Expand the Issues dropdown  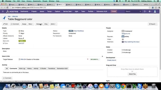[43, 11]
